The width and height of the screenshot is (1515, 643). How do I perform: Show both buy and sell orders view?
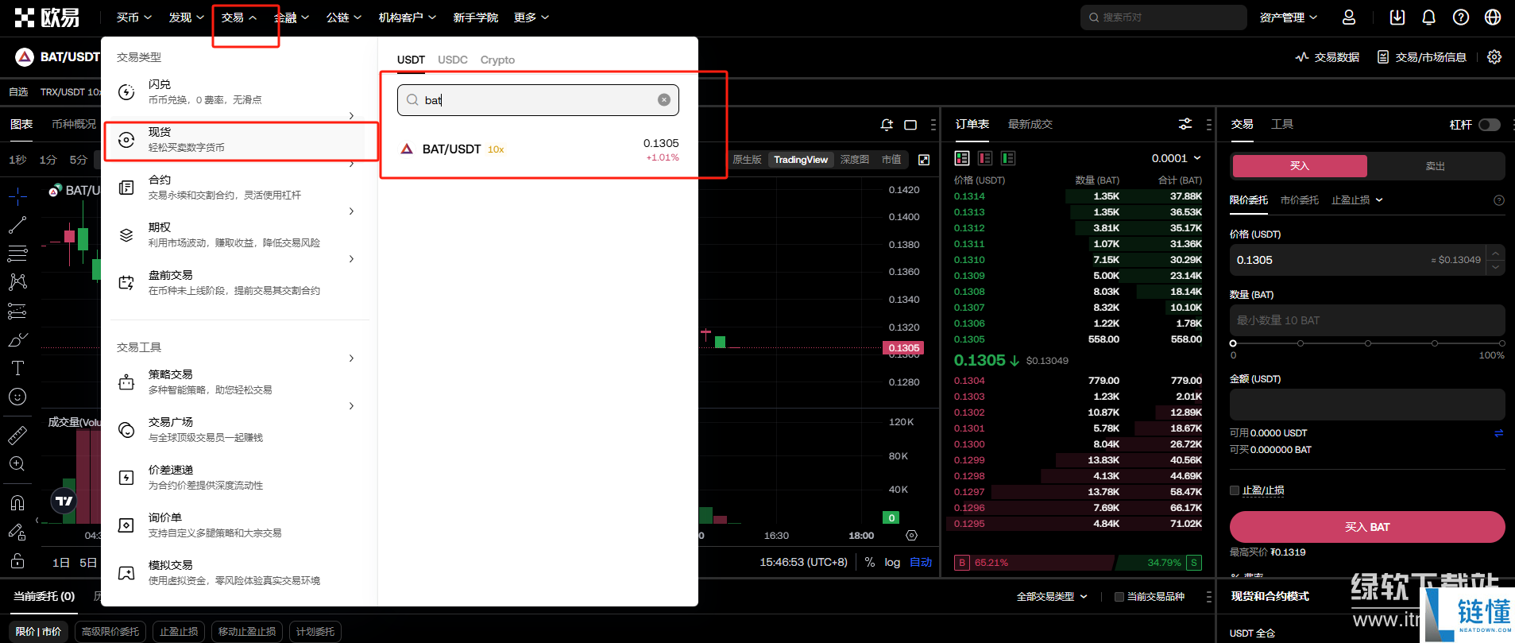coord(962,158)
